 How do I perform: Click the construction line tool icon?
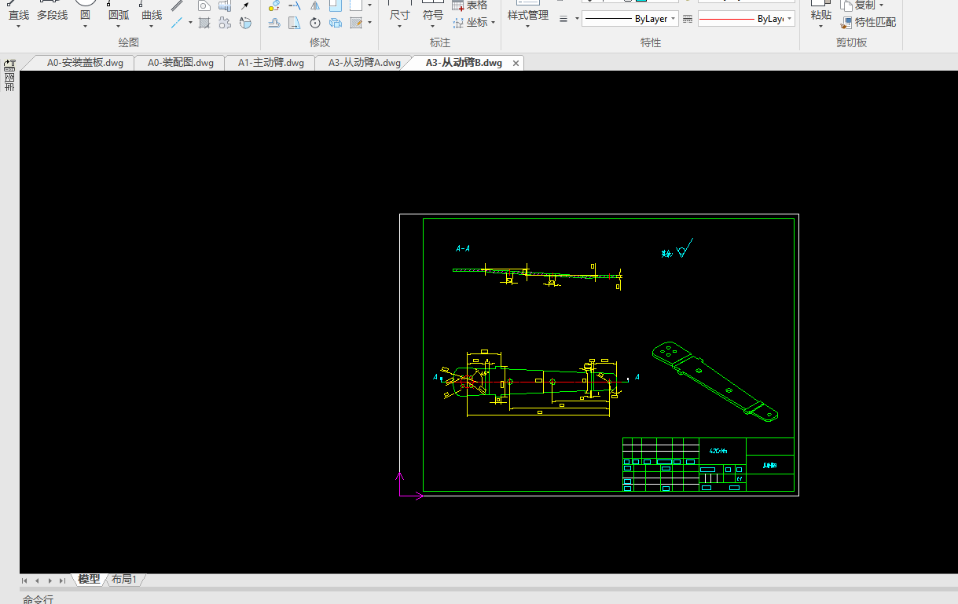(x=178, y=23)
